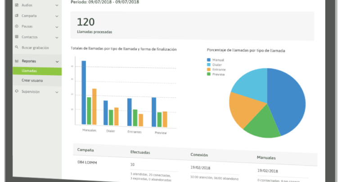Click the Reportes bar chart icon

(x=16, y=61)
